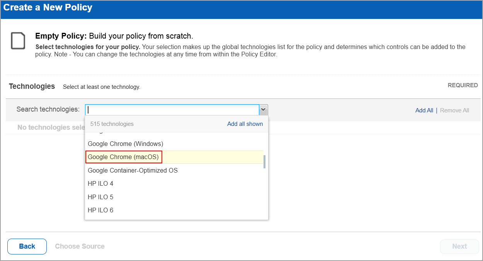Select HP ILO 5 technology
Screen dimensions: 483x261
coord(174,197)
